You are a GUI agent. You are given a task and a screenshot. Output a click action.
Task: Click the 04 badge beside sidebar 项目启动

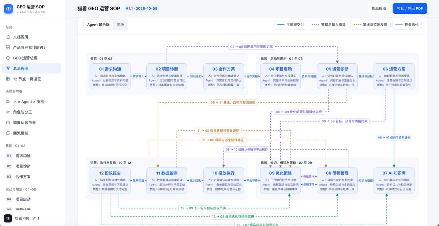point(9,199)
